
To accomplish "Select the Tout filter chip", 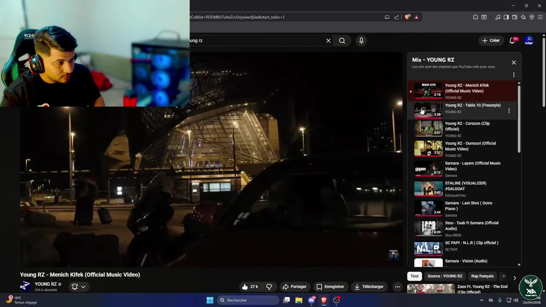I will 415,276.
